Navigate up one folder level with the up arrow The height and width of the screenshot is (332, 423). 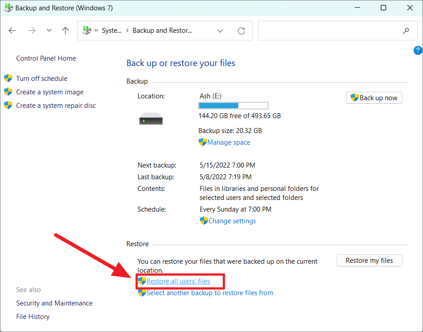(65, 30)
